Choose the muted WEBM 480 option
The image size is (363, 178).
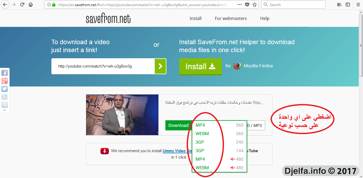219,168
